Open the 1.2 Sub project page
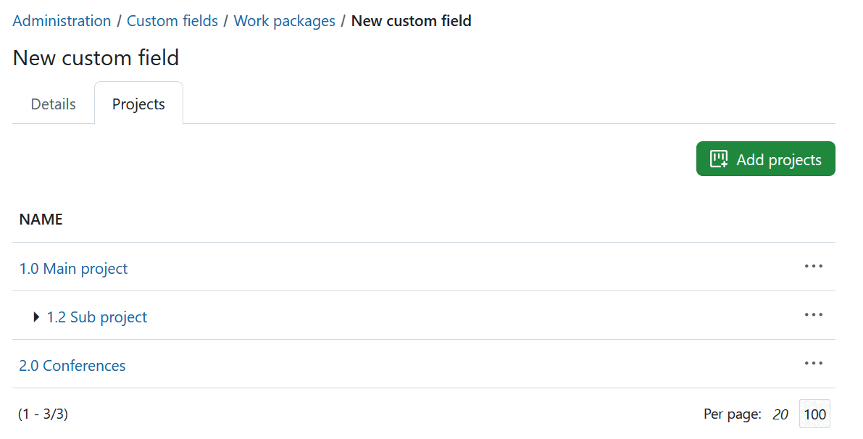Screen dimensions: 863x439 coord(96,317)
